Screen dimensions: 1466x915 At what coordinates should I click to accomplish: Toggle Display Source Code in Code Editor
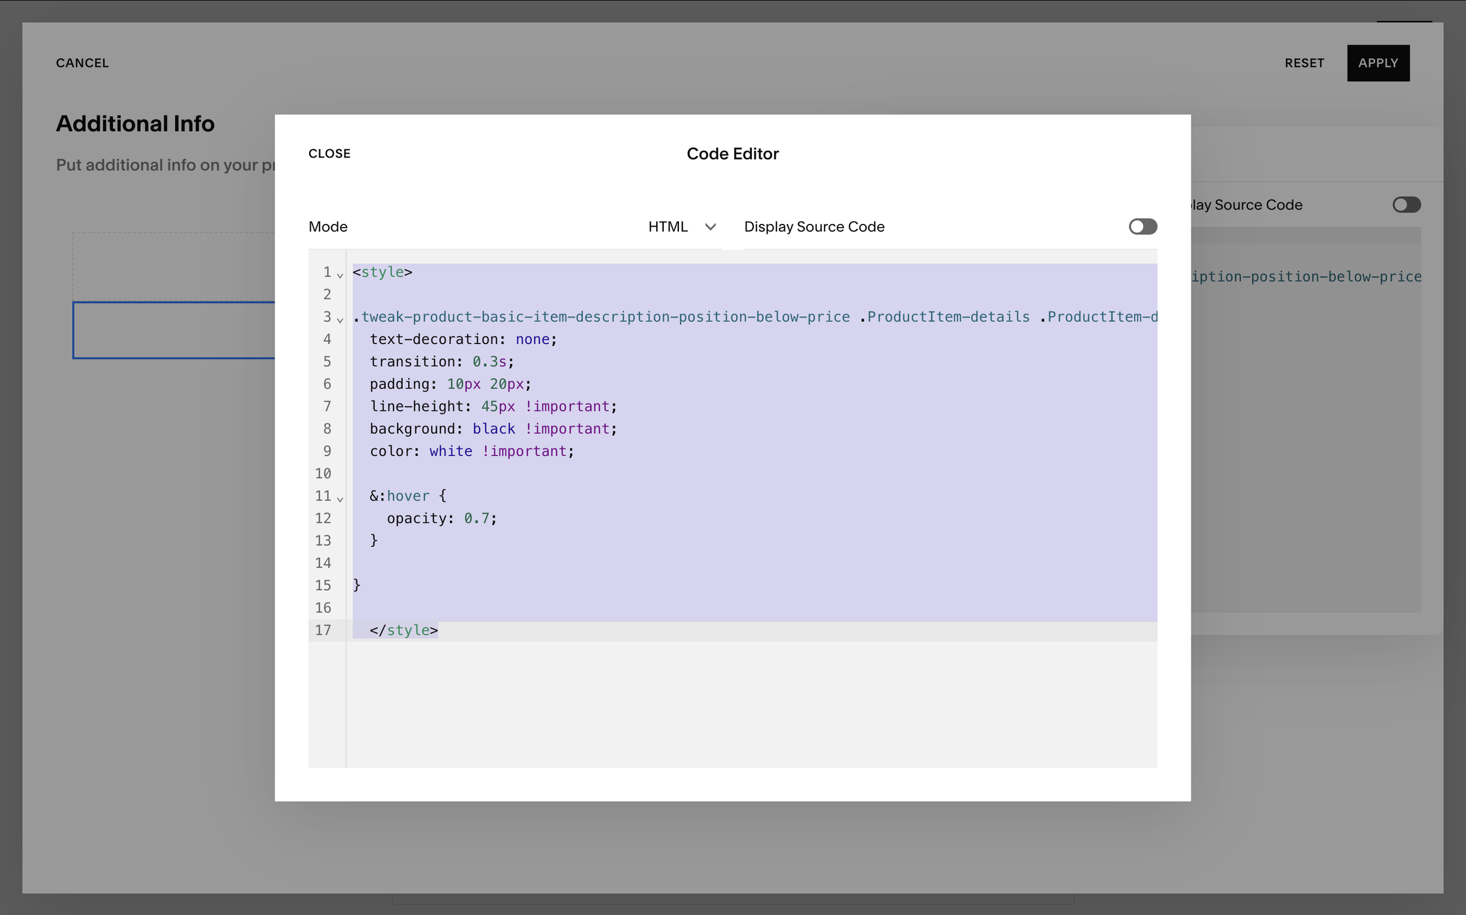pos(1142,227)
